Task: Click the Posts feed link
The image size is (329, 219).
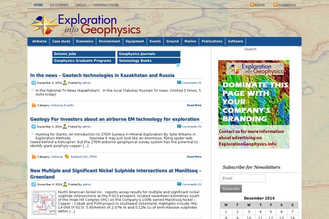Action: click(259, 5)
